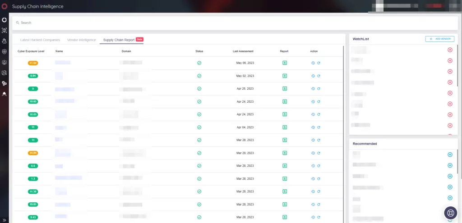Add the third Recommended vendor with plus icon
The image size is (462, 223).
point(450,176)
